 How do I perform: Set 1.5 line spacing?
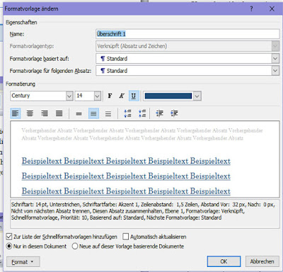click(93, 113)
